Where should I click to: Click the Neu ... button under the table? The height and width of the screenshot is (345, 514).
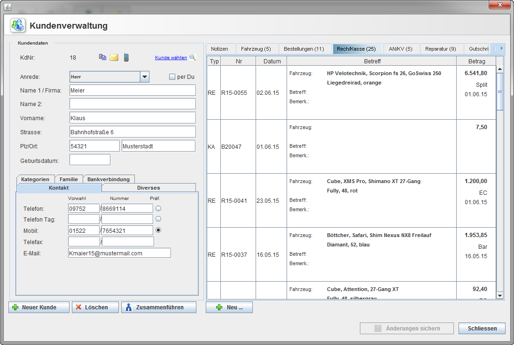click(x=229, y=307)
